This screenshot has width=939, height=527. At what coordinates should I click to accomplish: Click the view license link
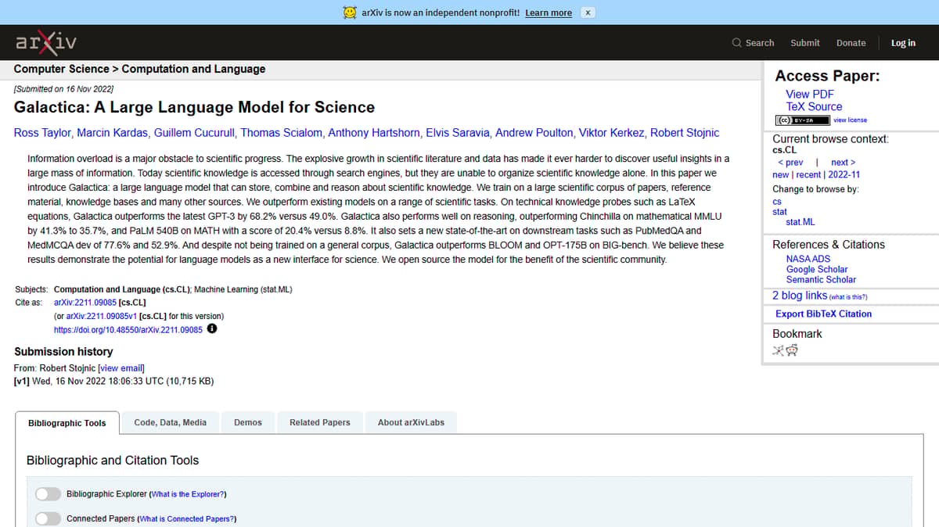851,120
